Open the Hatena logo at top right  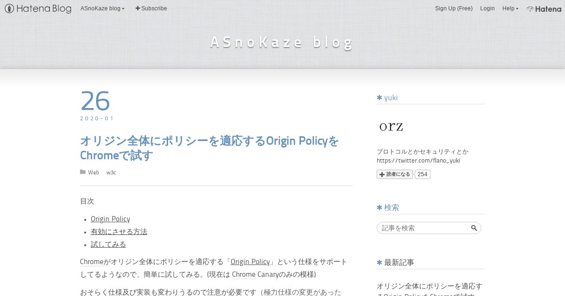coord(544,9)
